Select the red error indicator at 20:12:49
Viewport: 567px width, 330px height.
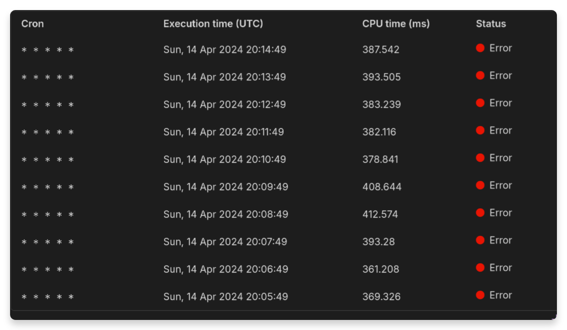(480, 103)
